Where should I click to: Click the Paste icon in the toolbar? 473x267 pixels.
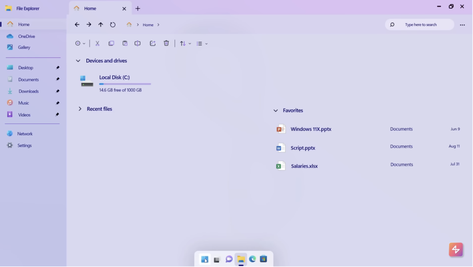pos(125,43)
